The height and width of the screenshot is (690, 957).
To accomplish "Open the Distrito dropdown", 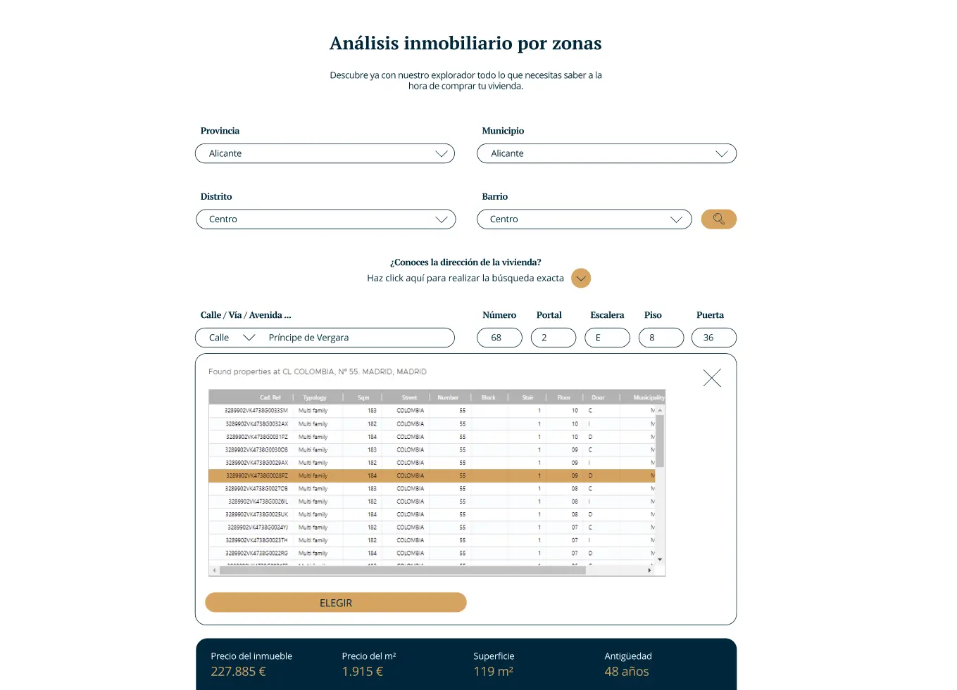I will click(325, 219).
